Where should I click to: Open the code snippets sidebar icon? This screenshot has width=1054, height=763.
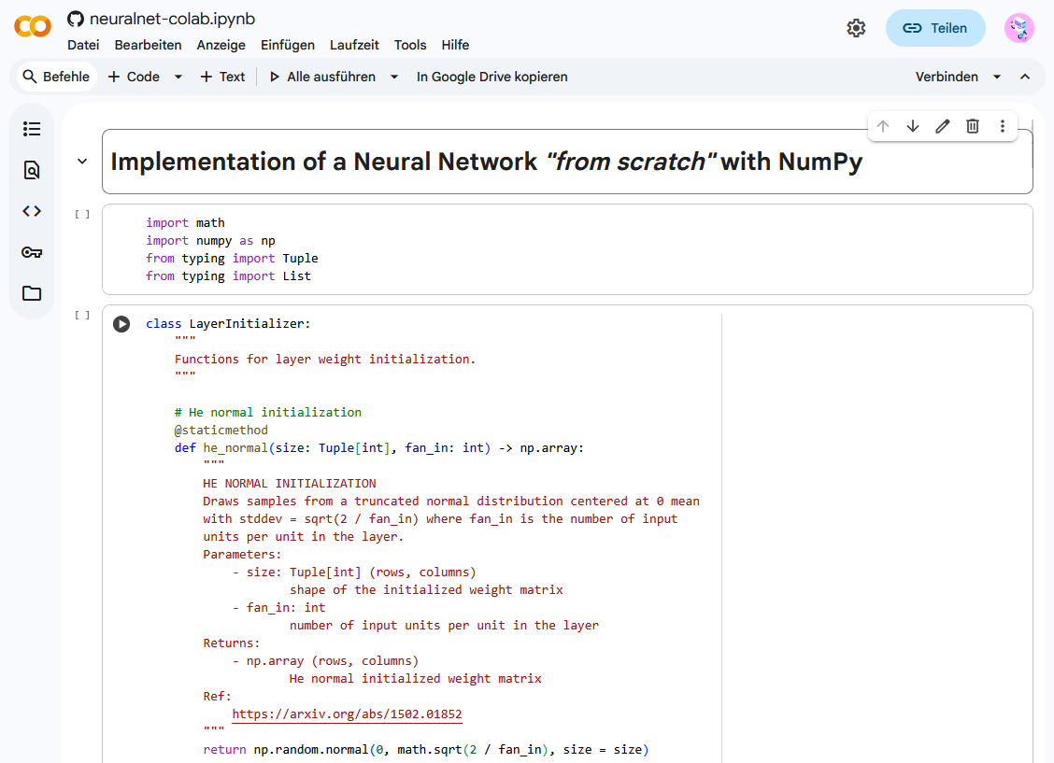click(32, 211)
